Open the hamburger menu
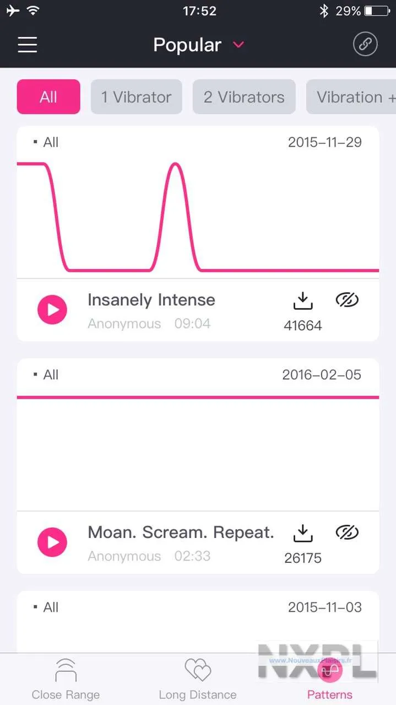Image resolution: width=396 pixels, height=705 pixels. (28, 45)
